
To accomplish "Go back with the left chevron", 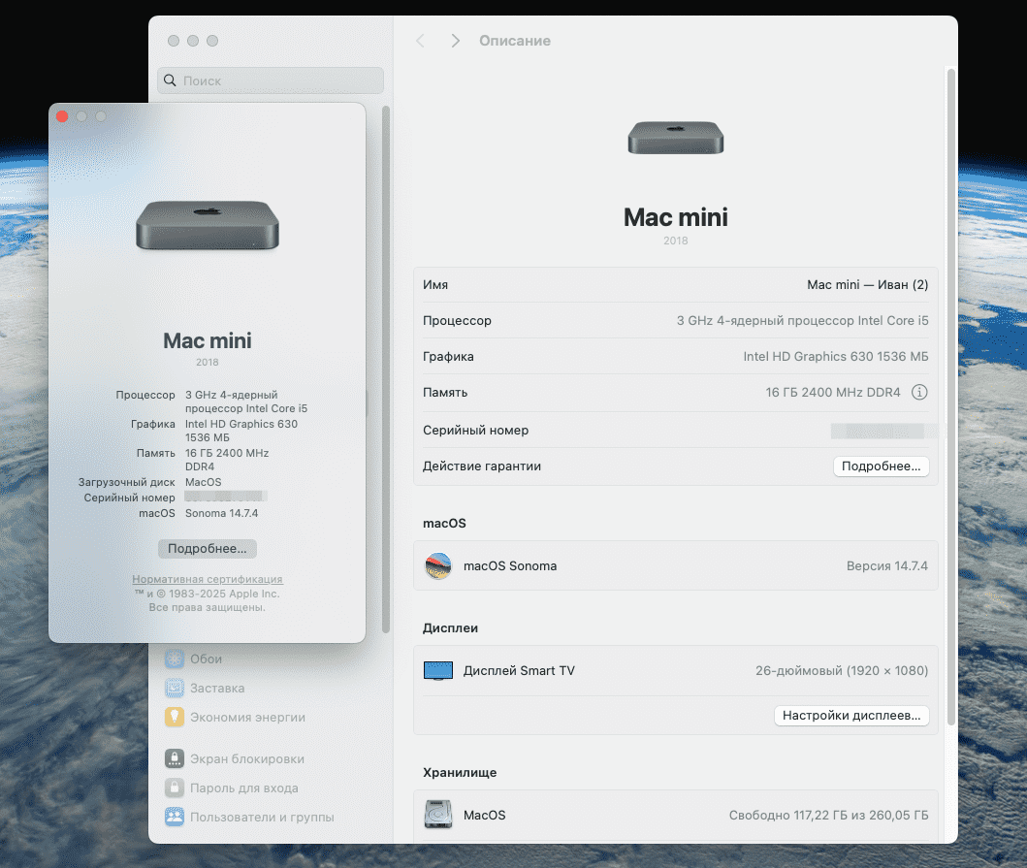I will pos(420,41).
